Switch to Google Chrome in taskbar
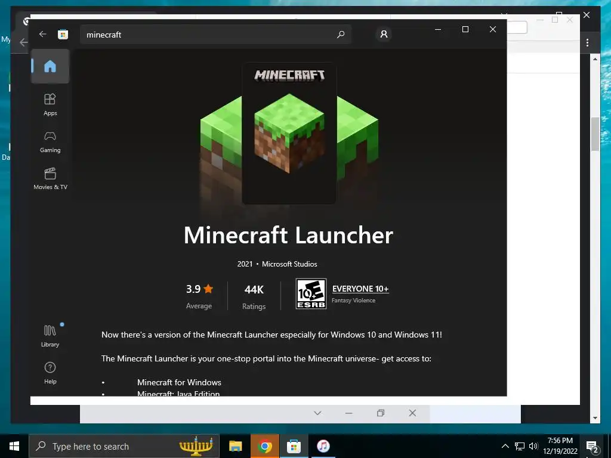Viewport: 611px width, 458px height. point(264,446)
